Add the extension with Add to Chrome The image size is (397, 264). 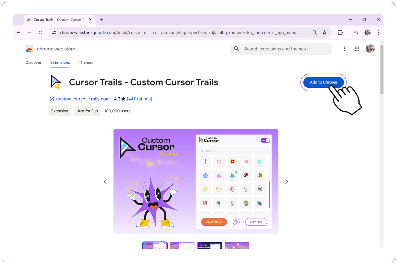(324, 82)
